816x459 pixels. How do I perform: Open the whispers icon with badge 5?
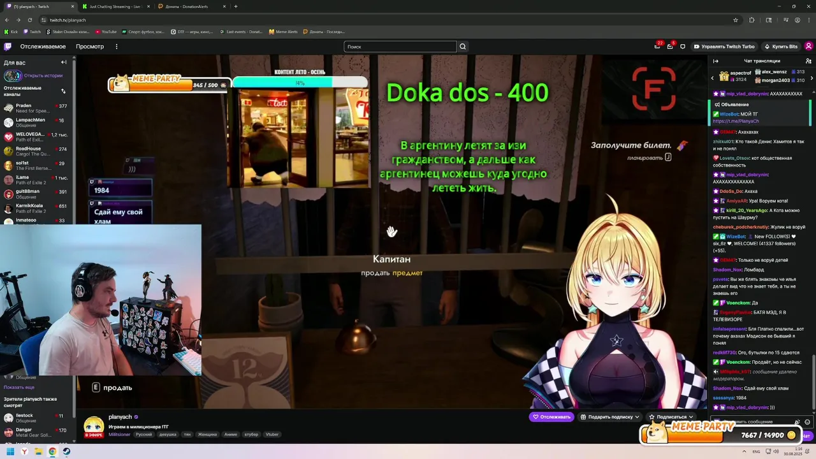670,47
